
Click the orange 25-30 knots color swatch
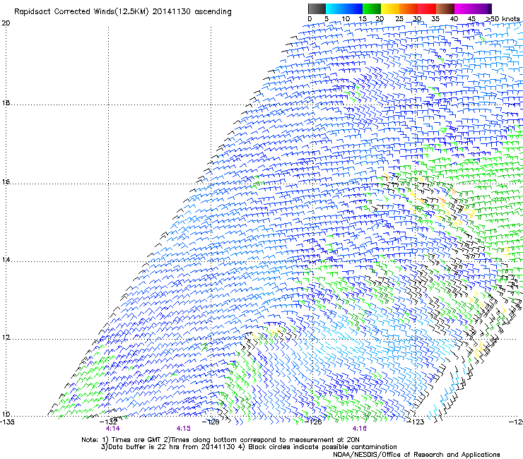coord(409,8)
